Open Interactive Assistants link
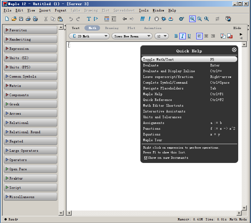This screenshot has height=223, width=251. pyautogui.click(x=164, y=111)
